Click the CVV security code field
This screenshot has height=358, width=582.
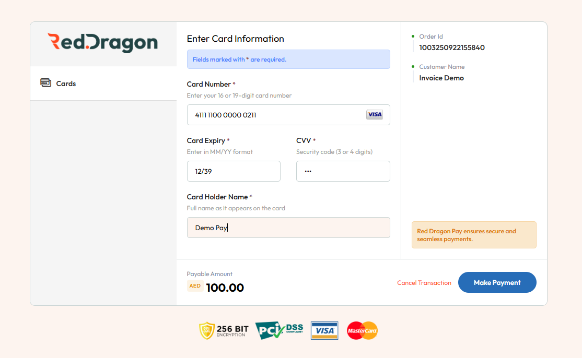point(343,171)
